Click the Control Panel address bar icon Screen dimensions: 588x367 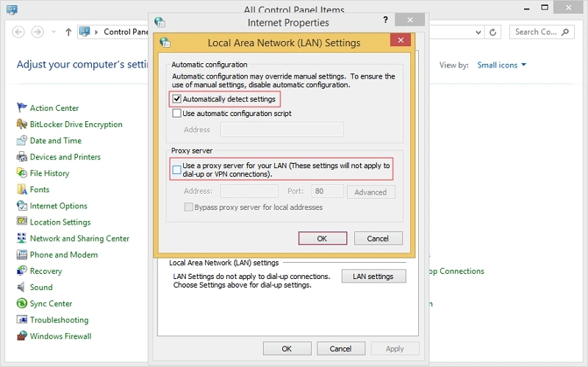point(85,32)
